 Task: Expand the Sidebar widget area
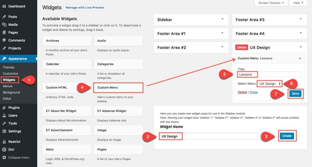pos(222,19)
